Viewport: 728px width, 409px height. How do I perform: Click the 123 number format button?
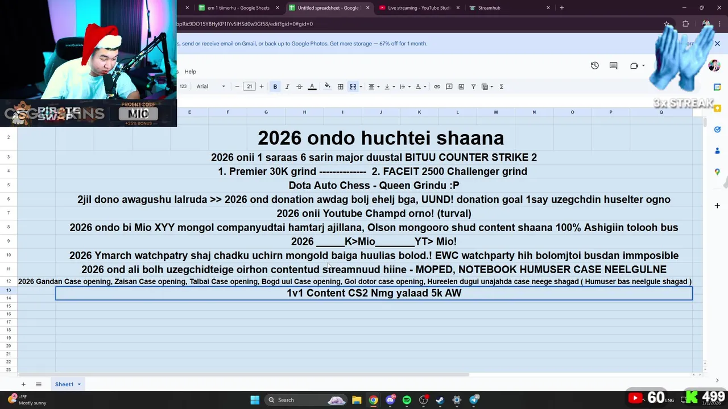(x=183, y=86)
